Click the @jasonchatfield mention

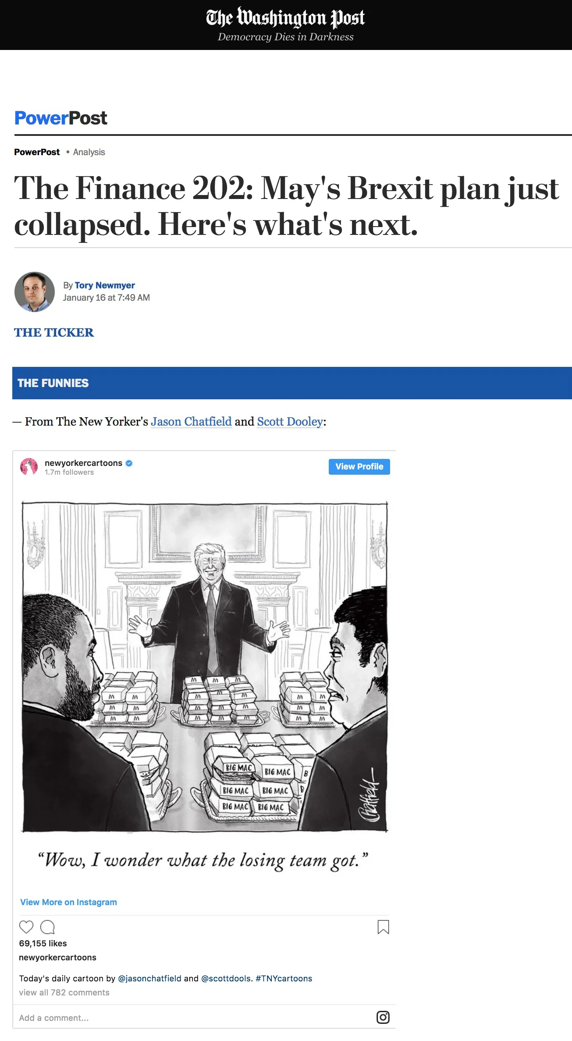[149, 978]
